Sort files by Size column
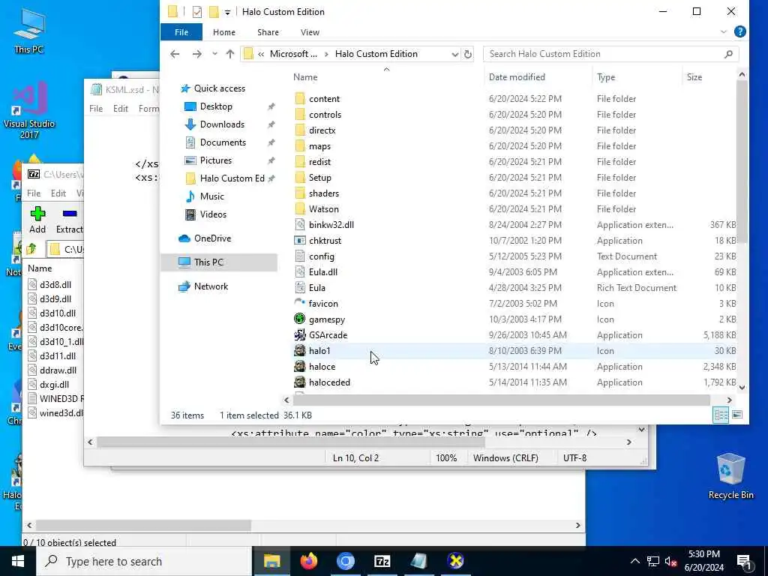Image resolution: width=768 pixels, height=576 pixels. tap(709, 77)
